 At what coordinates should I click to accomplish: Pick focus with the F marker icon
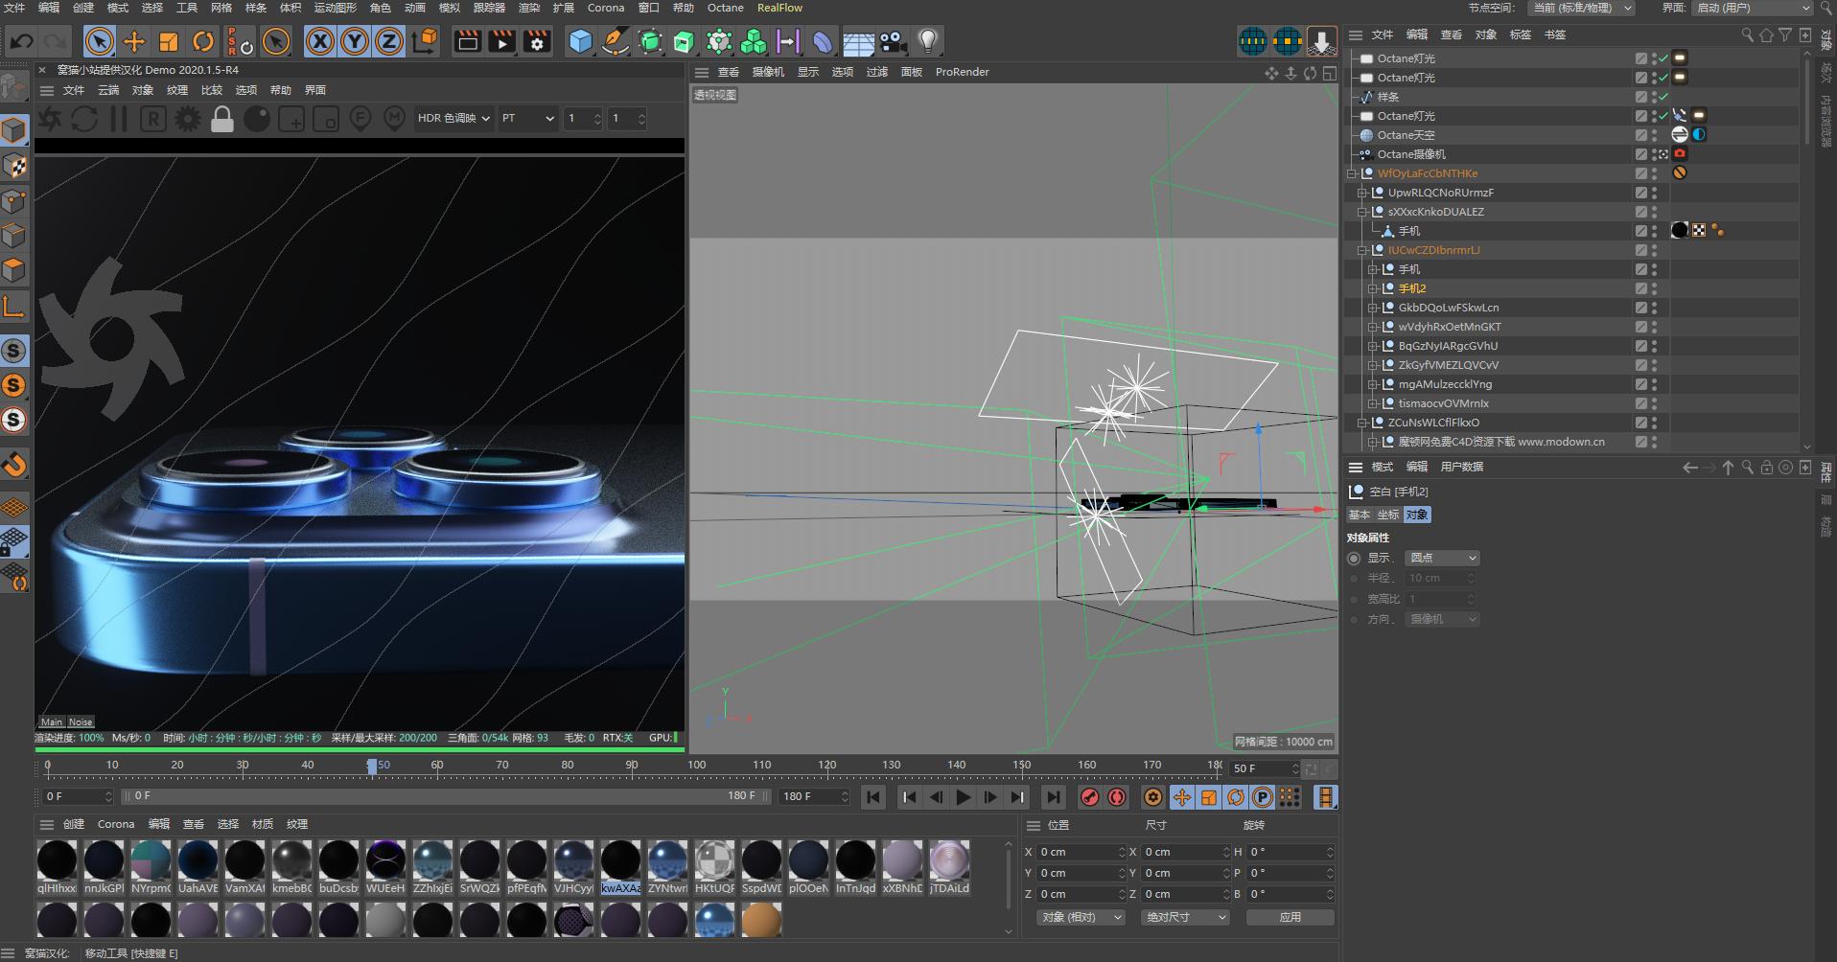point(360,119)
